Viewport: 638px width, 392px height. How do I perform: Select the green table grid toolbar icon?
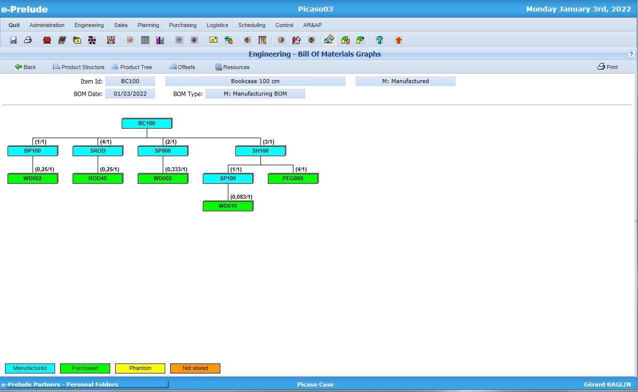145,40
